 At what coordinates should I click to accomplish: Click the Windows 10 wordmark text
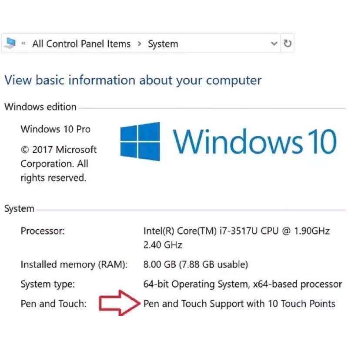pyautogui.click(x=254, y=141)
